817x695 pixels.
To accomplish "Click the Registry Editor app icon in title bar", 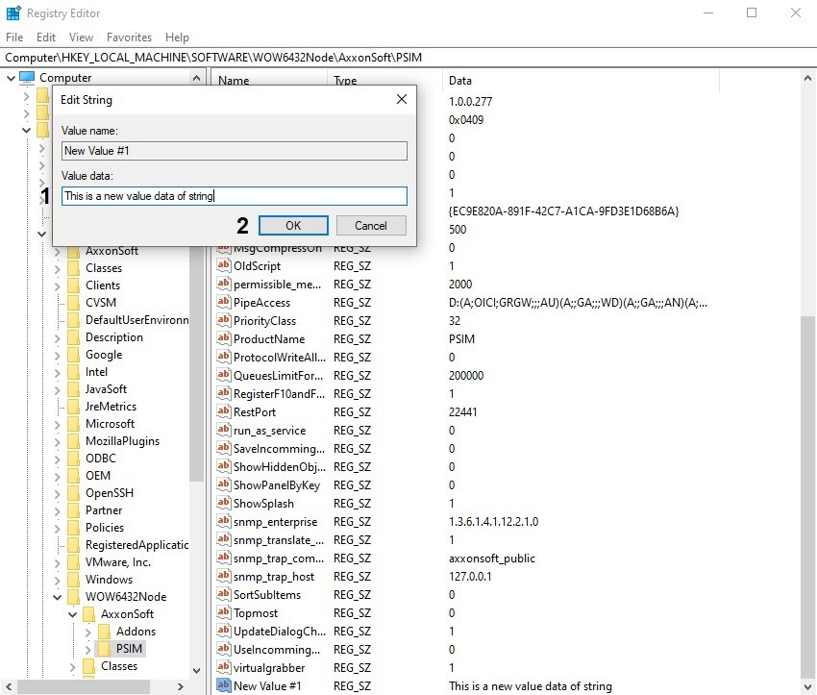I will point(13,13).
